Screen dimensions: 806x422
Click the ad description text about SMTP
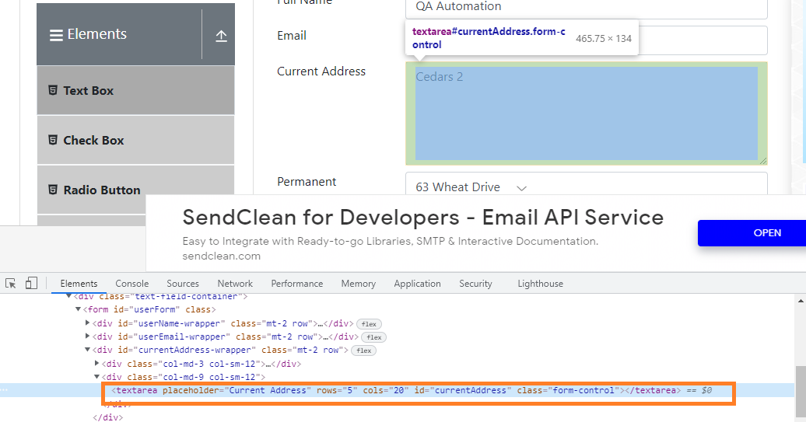coord(390,241)
